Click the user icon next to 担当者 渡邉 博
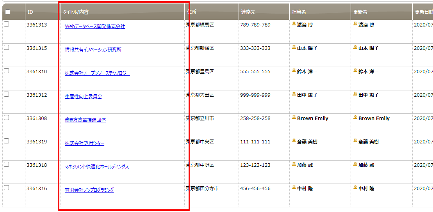433x212 pixels. pyautogui.click(x=294, y=24)
